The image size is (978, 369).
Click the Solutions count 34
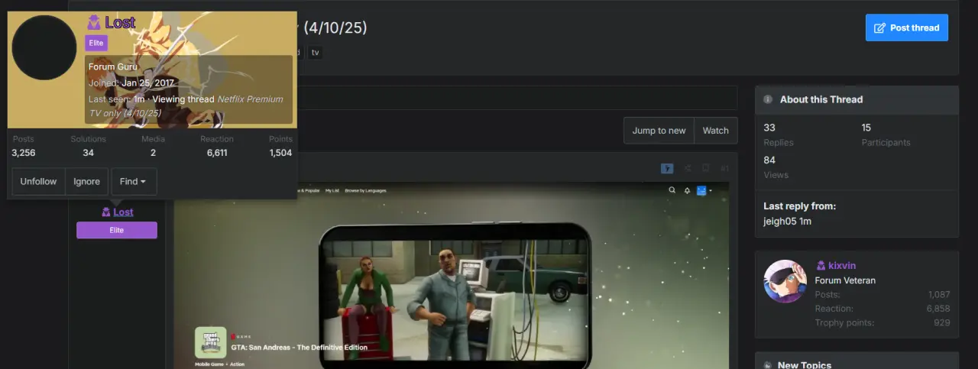89,153
